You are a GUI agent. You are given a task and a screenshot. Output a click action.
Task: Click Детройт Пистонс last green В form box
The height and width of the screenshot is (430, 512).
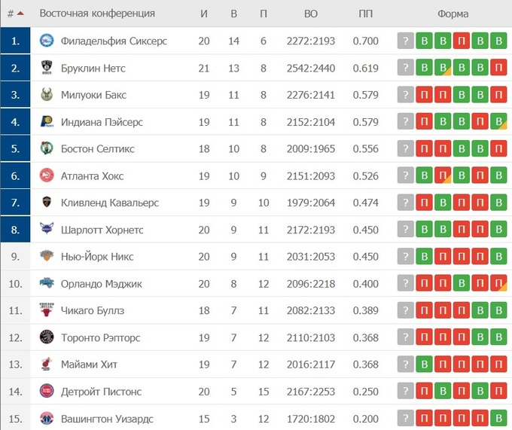pyautogui.click(x=498, y=392)
